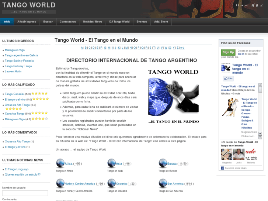
Task: Open Orquesta Alto Tango in most commented
Action: (17, 142)
